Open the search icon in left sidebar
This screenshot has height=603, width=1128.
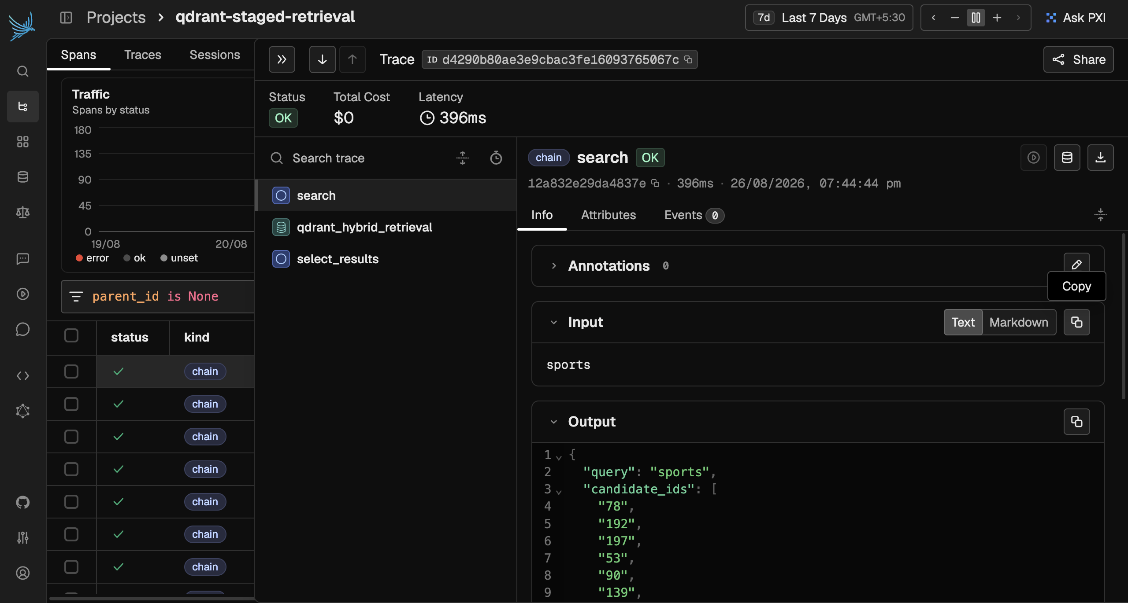click(23, 71)
